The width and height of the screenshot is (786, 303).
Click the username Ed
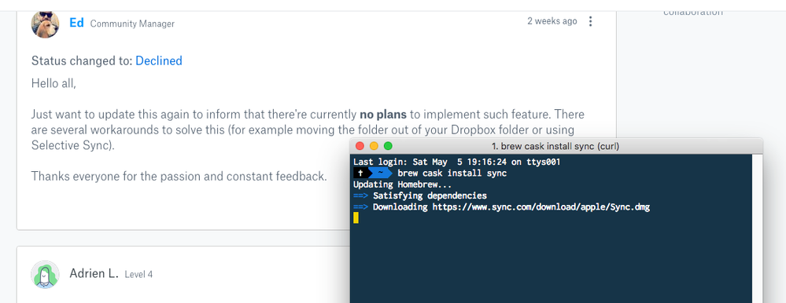tap(76, 23)
